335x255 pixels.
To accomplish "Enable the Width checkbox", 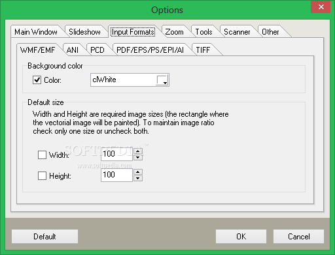I will (x=42, y=155).
